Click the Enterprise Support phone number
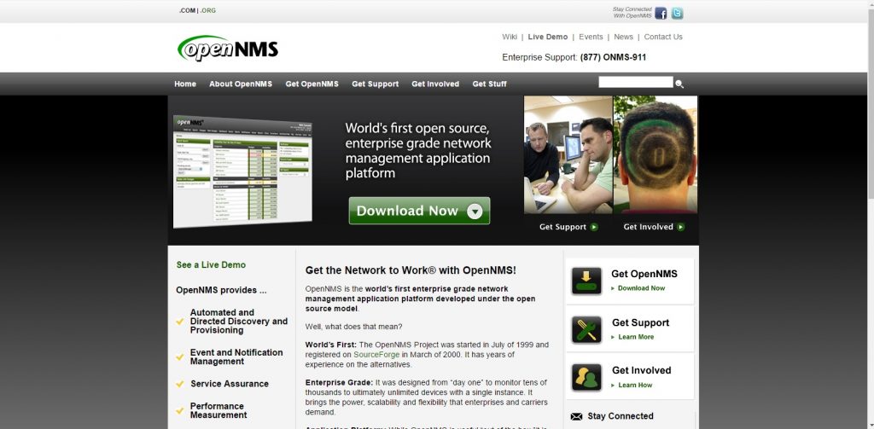 click(x=613, y=57)
